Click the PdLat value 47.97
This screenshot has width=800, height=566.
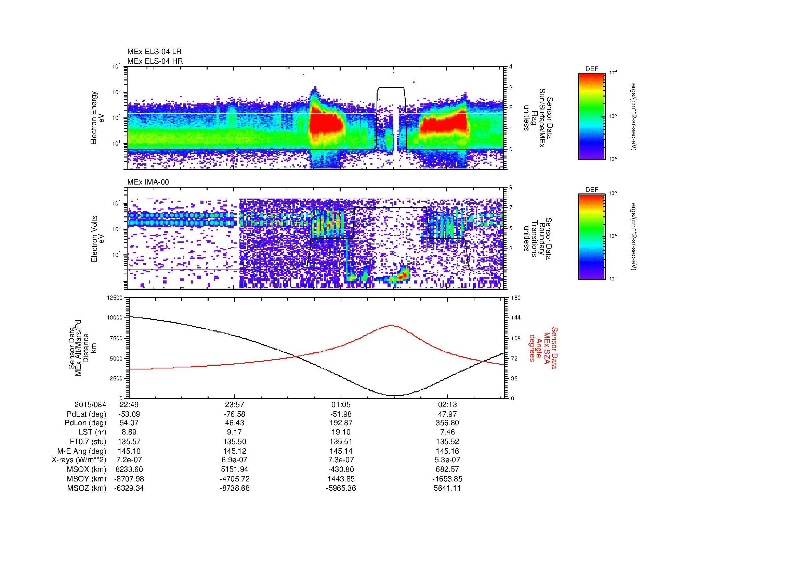tap(447, 414)
